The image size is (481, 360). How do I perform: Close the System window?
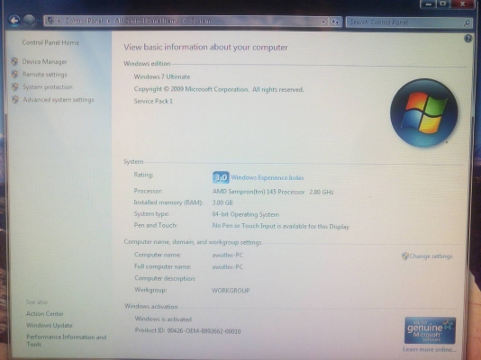pos(463,4)
